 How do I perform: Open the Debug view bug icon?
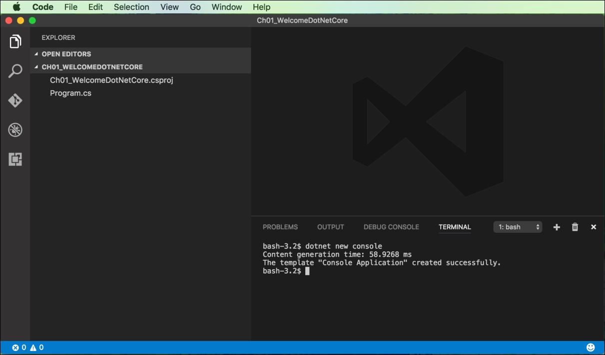[15, 130]
